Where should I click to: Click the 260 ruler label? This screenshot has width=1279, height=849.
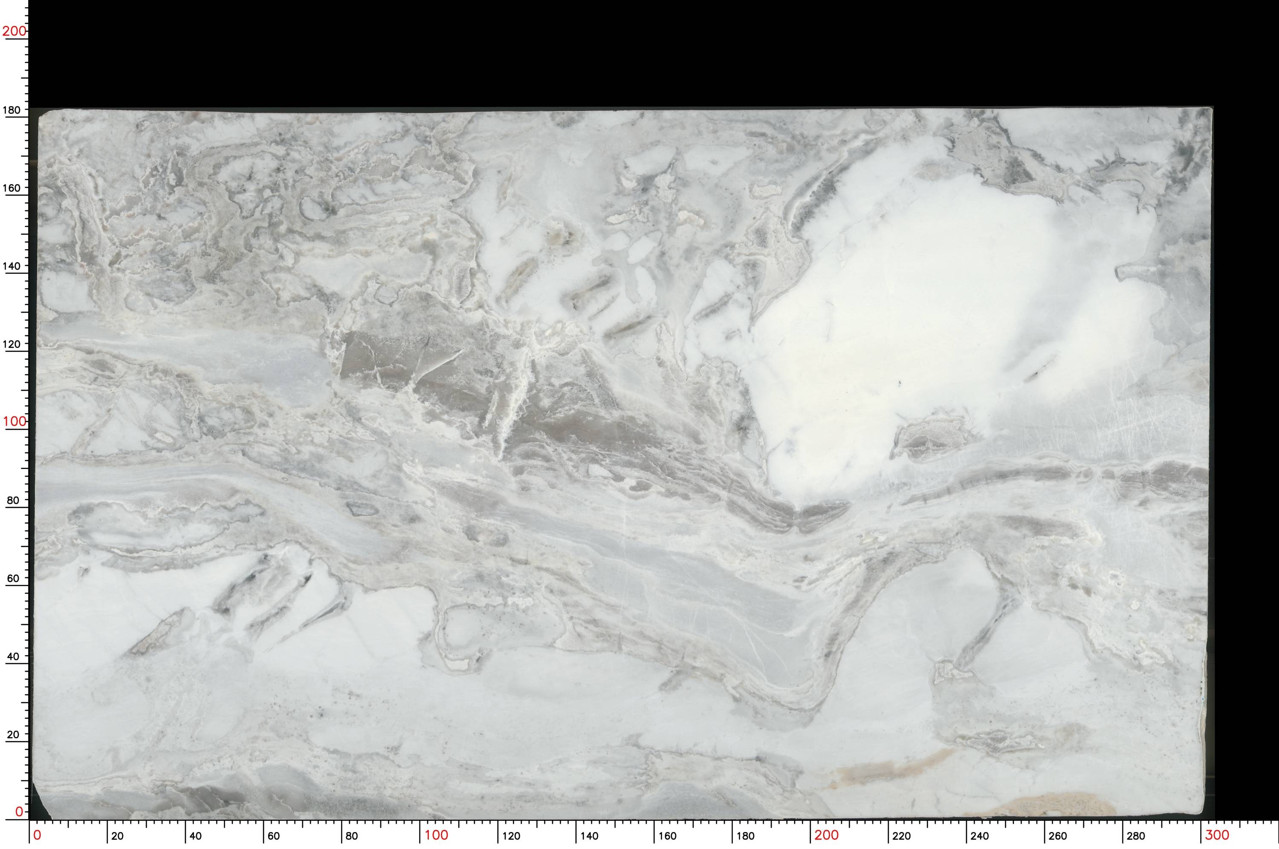(1058, 836)
